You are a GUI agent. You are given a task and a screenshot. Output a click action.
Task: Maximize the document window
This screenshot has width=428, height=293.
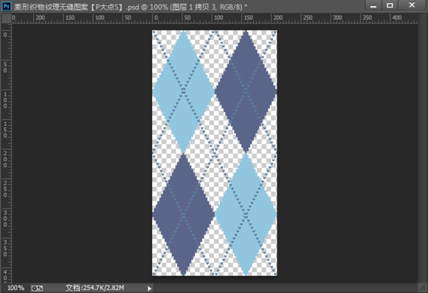390,5
